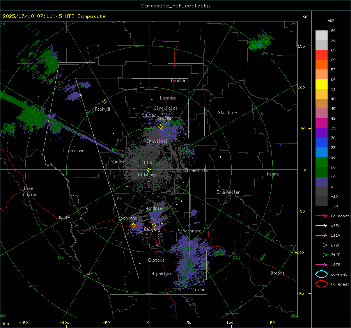
Task: Click the yellow diamond marker below RedDeer
Action: tap(160, 127)
